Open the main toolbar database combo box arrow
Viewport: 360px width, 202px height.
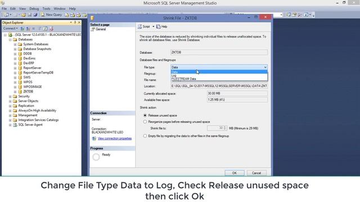click(x=281, y=15)
